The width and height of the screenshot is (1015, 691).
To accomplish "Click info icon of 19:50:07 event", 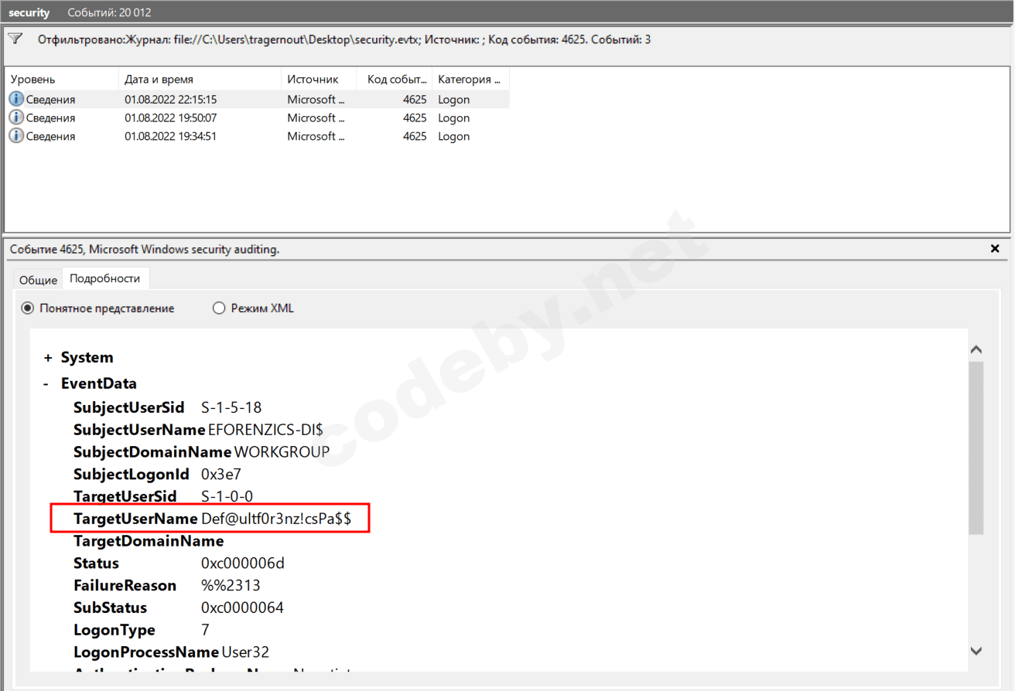I will point(16,117).
